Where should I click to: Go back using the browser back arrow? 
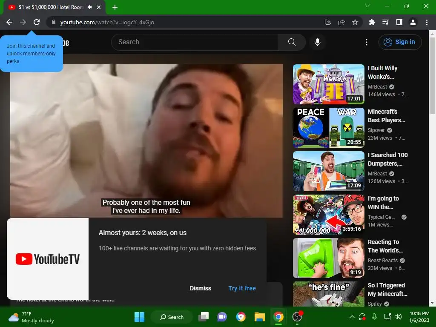9,22
